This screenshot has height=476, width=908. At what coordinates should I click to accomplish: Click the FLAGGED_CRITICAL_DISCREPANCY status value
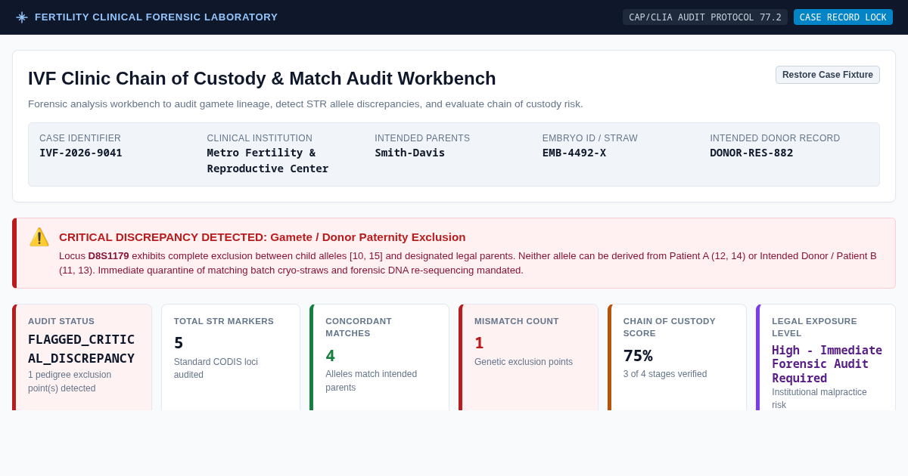pyautogui.click(x=82, y=349)
